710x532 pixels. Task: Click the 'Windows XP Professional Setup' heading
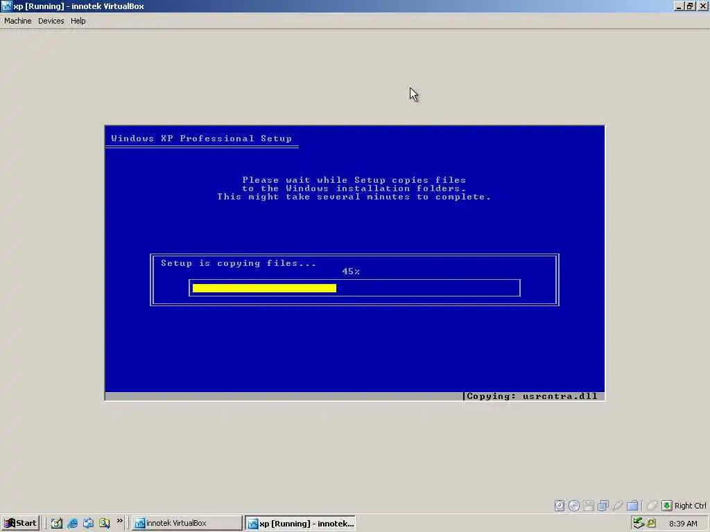pyautogui.click(x=202, y=139)
